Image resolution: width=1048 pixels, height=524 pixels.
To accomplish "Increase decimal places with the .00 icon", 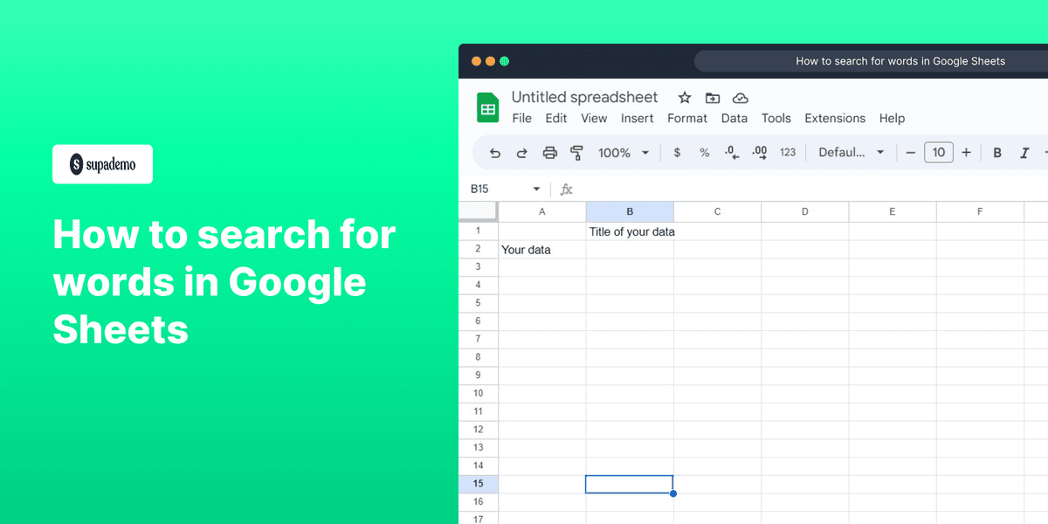I will click(x=759, y=152).
